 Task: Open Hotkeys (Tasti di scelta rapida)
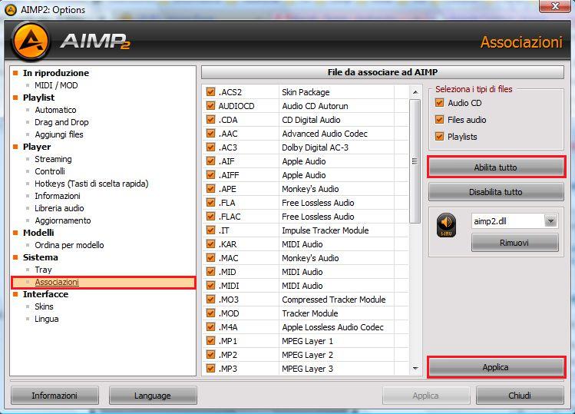91,184
